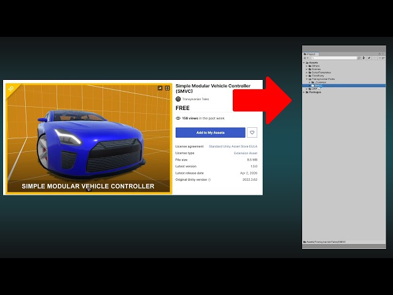This screenshot has width=393, height=295.
Task: Click the Assets/TransylvanianTales/SMVC path bar
Action: click(344, 242)
